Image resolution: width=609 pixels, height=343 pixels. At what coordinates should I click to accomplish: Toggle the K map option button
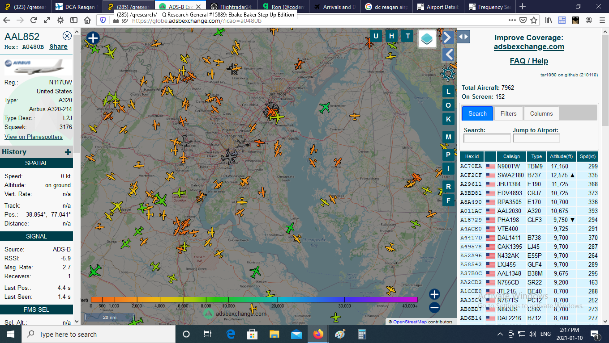[x=448, y=119]
